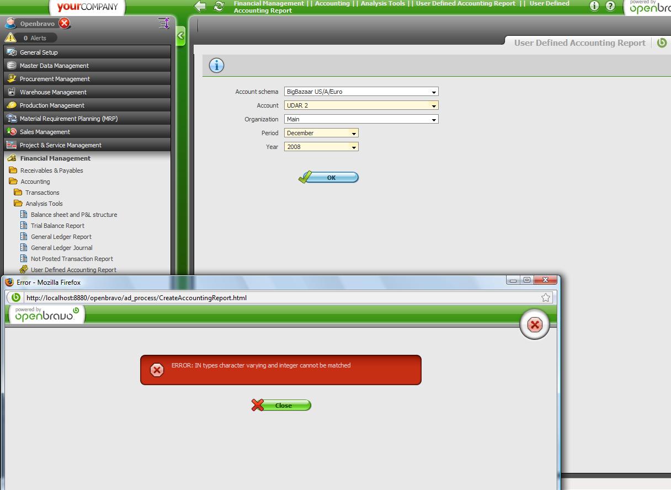671x490 pixels.
Task: Click the yourCOMPANY logo
Action: [x=87, y=7]
